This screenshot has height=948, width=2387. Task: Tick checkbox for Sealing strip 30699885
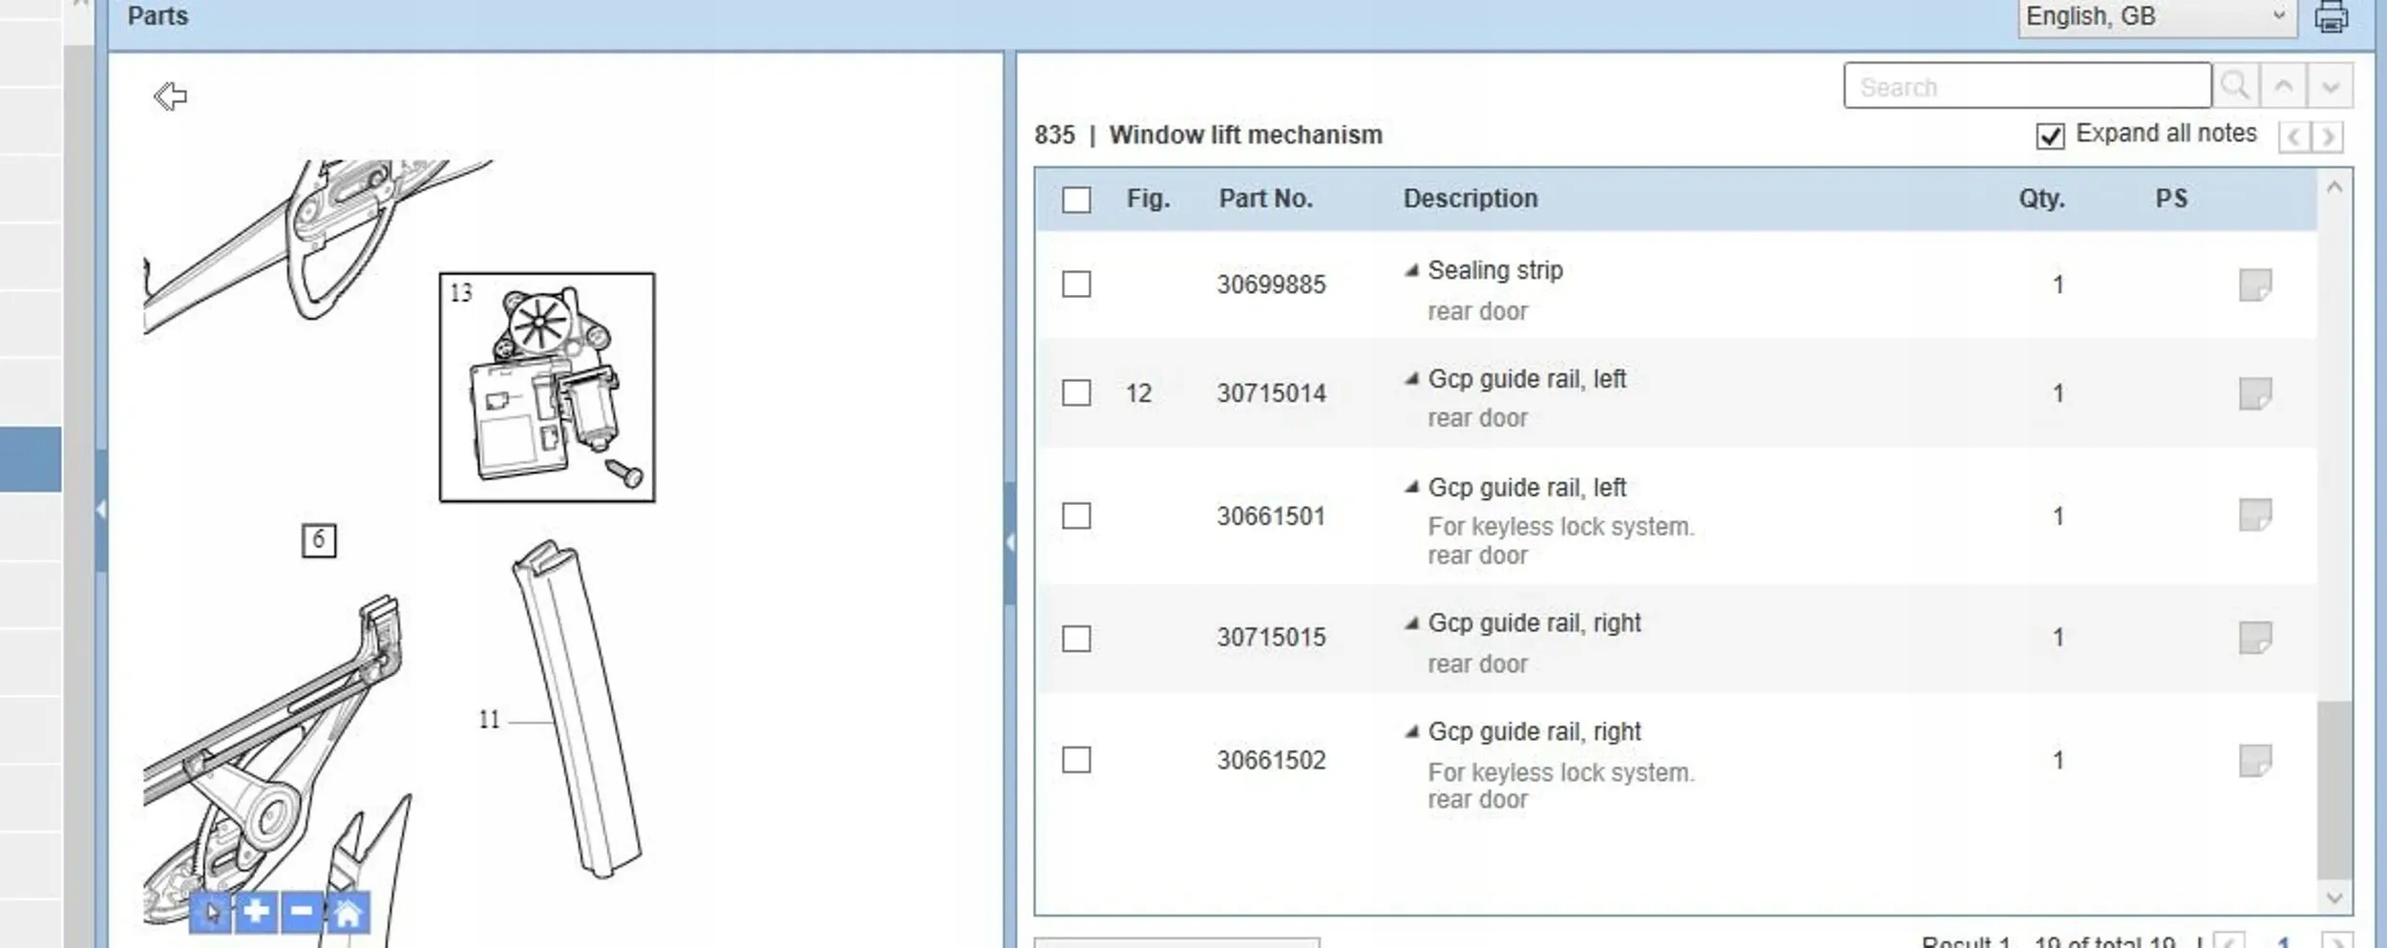[1076, 284]
